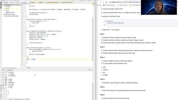
Task: Open Project panel settings gear
Action: click(17, 2)
